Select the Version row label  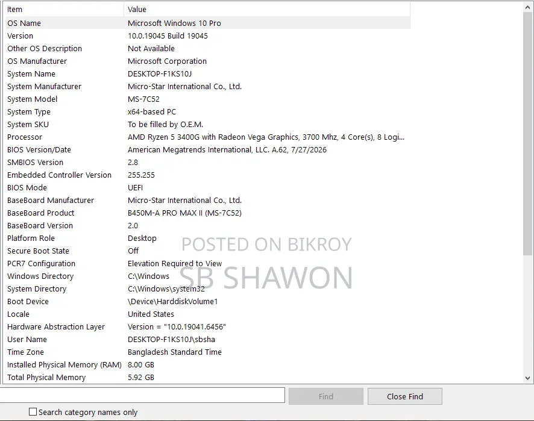point(20,36)
